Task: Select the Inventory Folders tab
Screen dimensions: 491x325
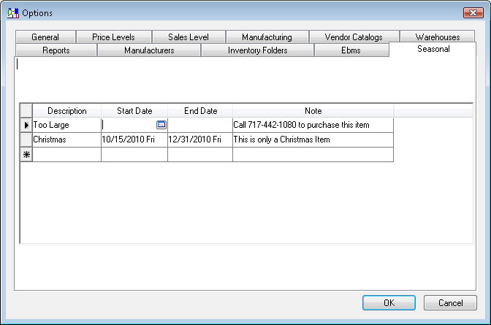Action: pos(257,50)
